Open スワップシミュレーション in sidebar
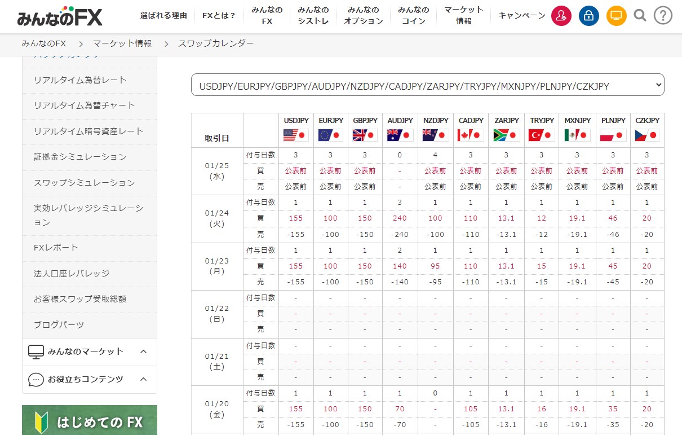Screen dimensions: 682x435 (84, 183)
